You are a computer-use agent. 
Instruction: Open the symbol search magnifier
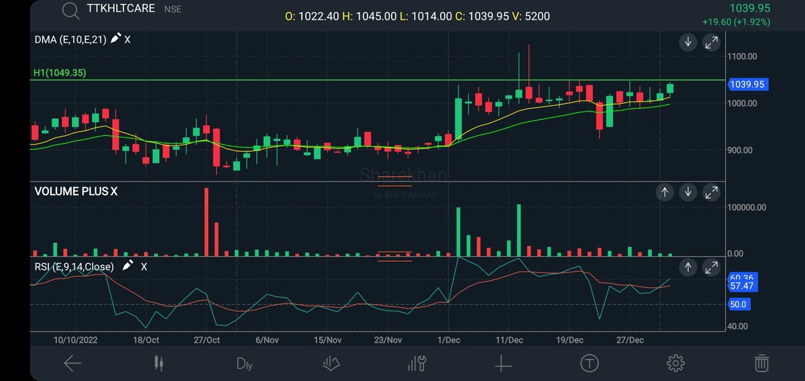(x=69, y=10)
